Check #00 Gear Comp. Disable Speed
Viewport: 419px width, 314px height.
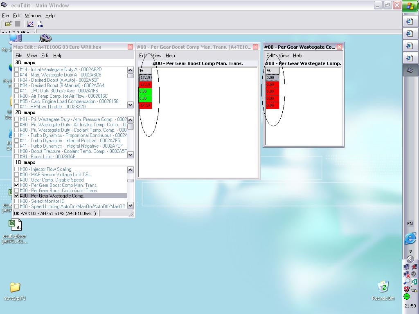[x=16, y=180]
